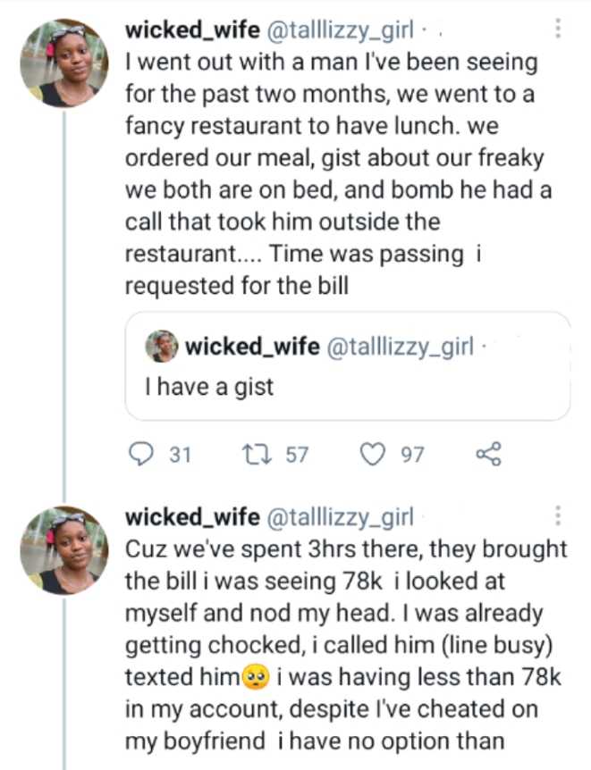Open wicked_wife display name on first tweet
This screenshot has height=770, width=591.
[x=191, y=30]
